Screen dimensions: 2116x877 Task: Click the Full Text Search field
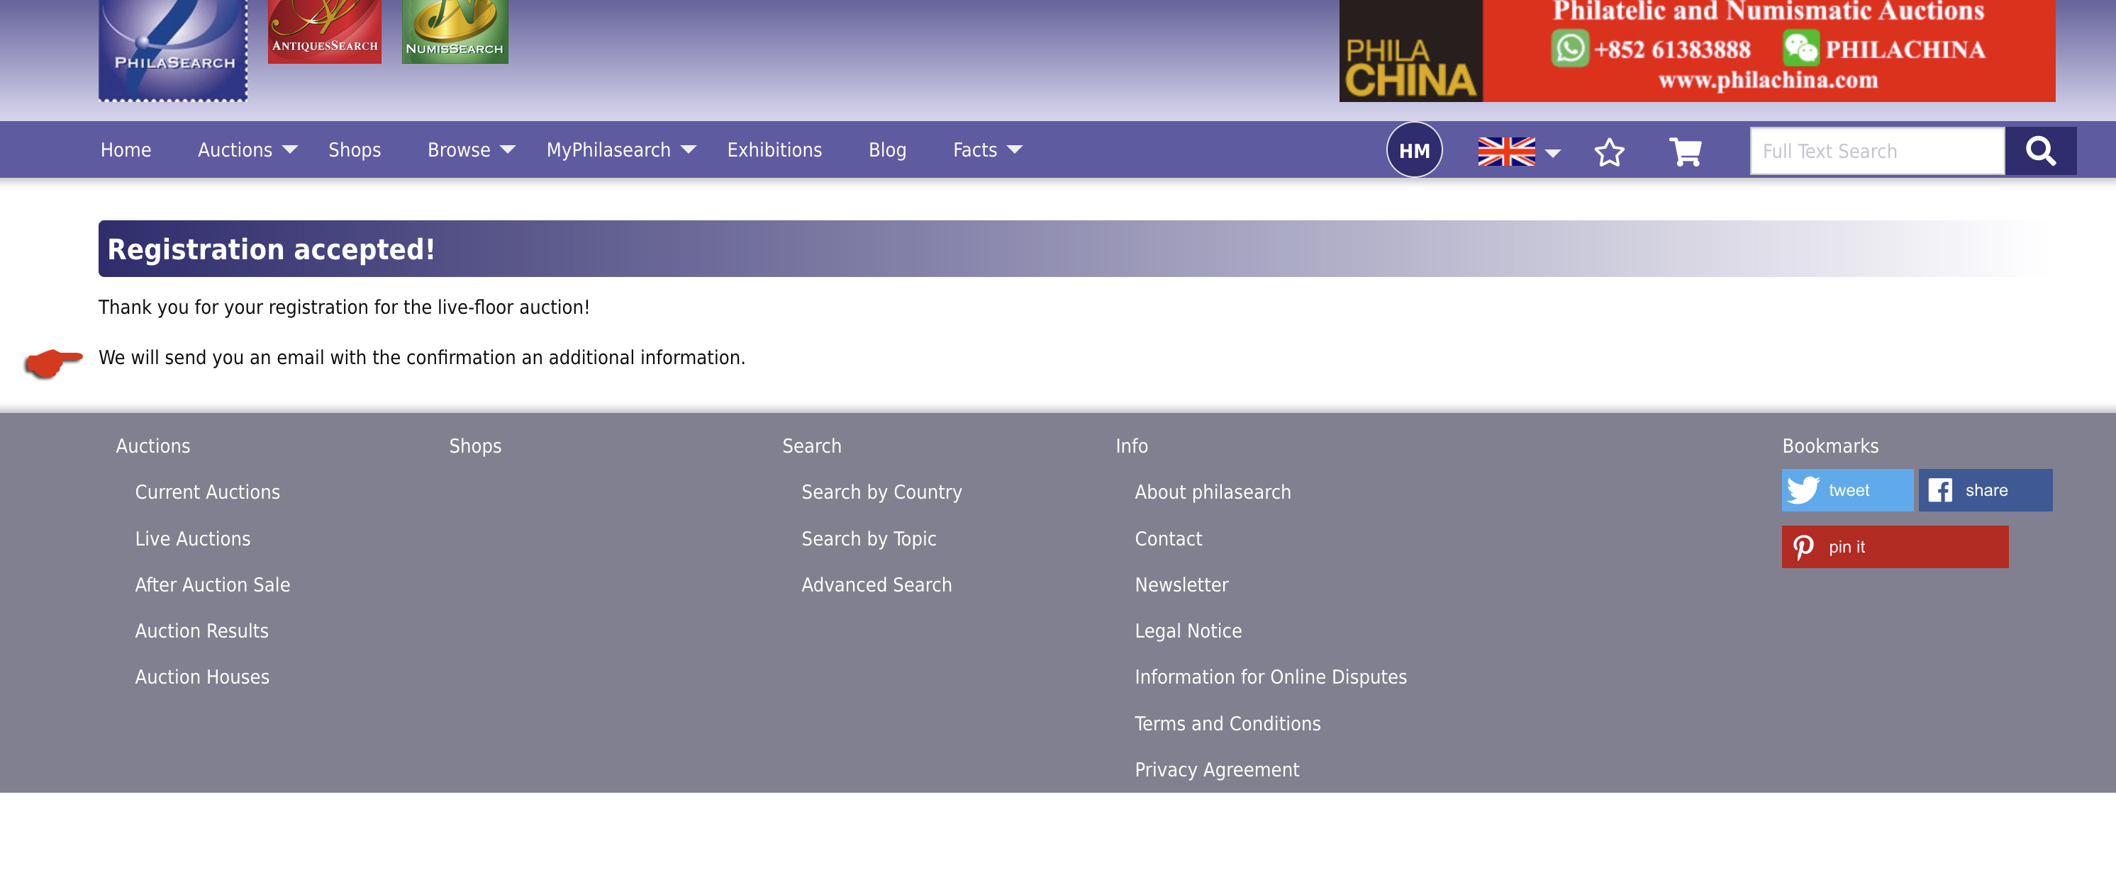coord(1876,151)
